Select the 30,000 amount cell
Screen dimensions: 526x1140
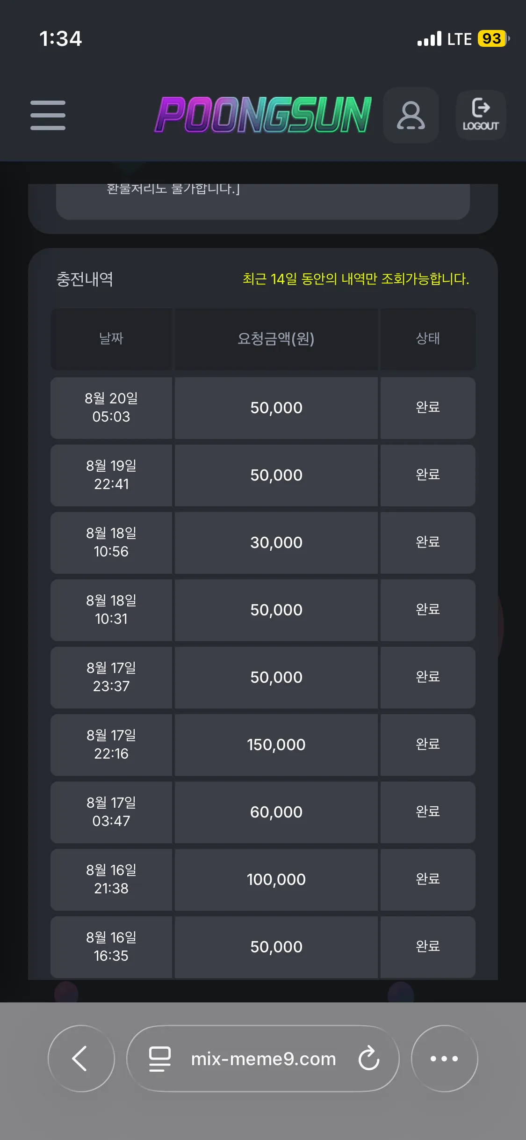[x=276, y=542]
